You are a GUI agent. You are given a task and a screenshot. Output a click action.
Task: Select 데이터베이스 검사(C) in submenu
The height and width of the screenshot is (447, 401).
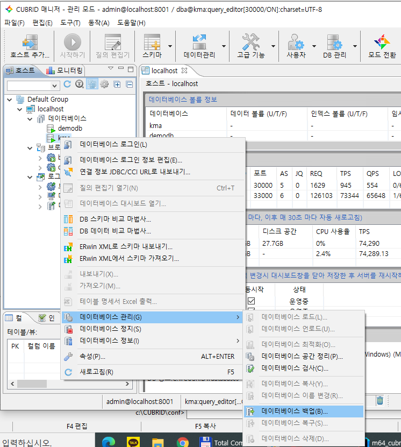(x=304, y=368)
